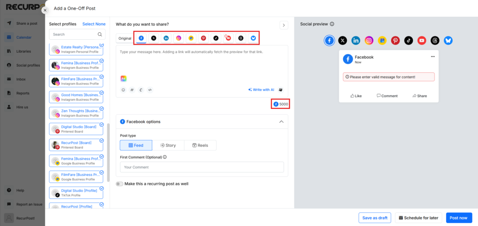Collapse the Facebook options section

pyautogui.click(x=281, y=122)
